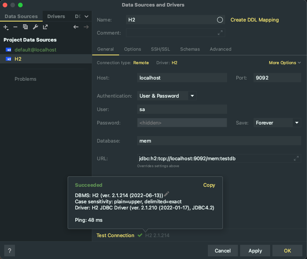Open the Advanced tab

click(x=221, y=49)
